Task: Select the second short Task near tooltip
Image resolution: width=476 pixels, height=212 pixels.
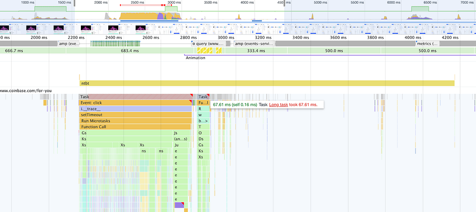Action: (204, 97)
